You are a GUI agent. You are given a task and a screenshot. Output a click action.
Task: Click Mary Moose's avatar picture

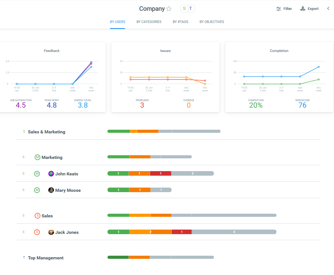point(51,190)
